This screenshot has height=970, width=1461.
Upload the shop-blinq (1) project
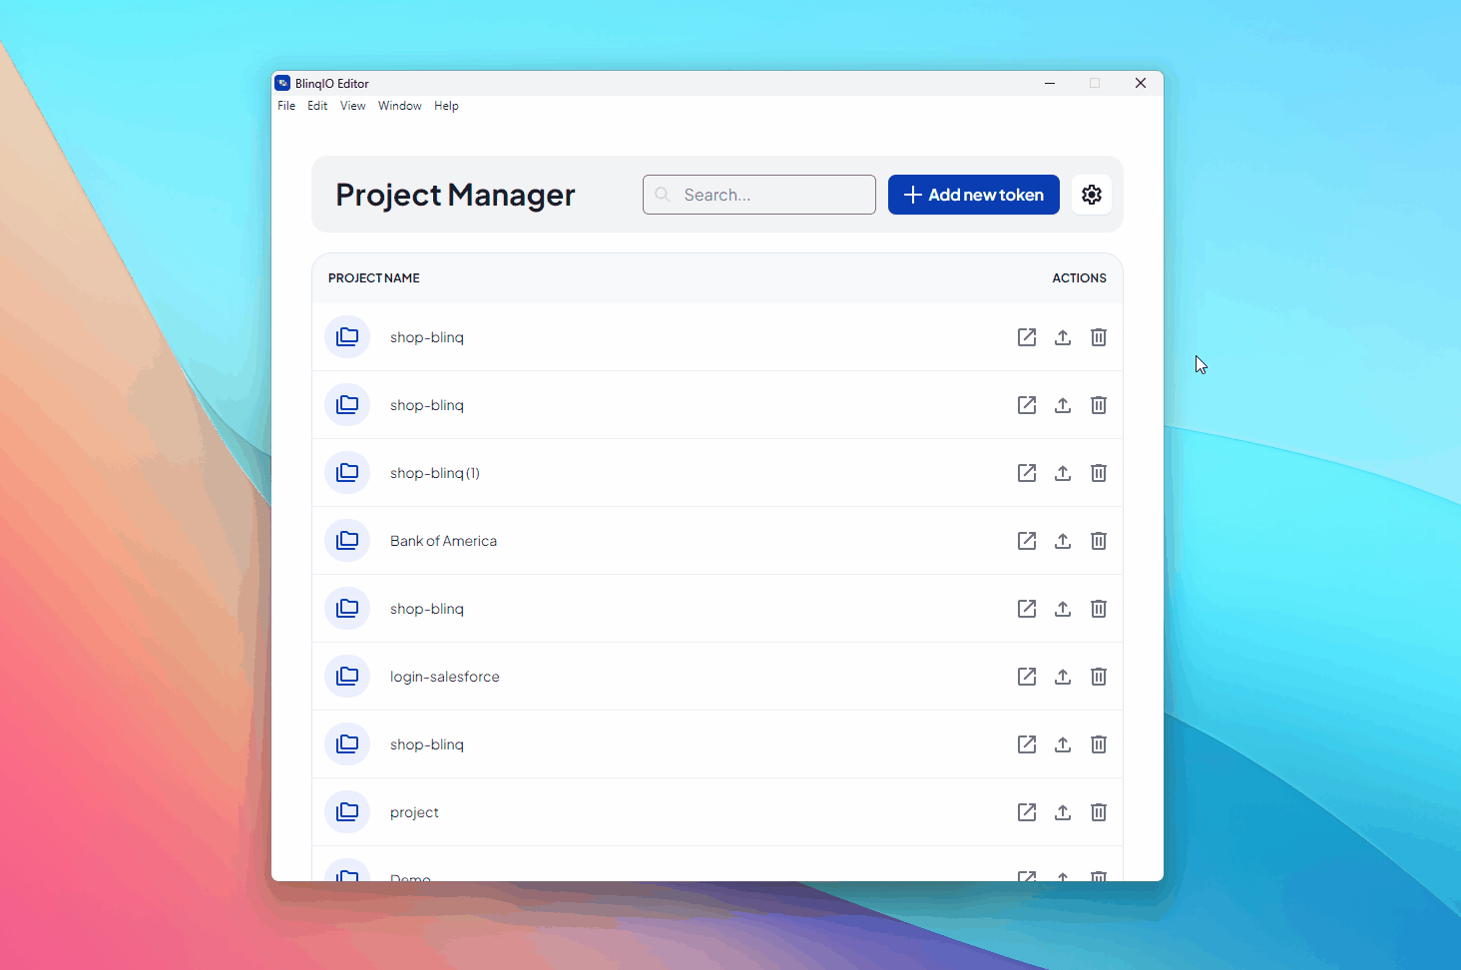tap(1063, 473)
